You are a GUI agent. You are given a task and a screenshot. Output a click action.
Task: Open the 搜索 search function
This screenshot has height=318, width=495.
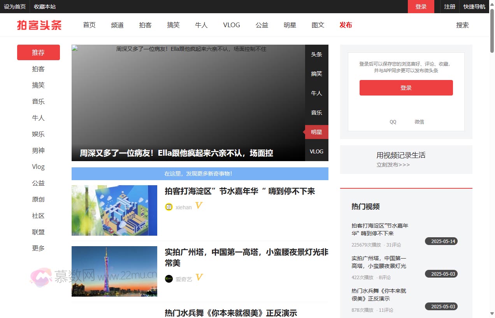(x=462, y=25)
